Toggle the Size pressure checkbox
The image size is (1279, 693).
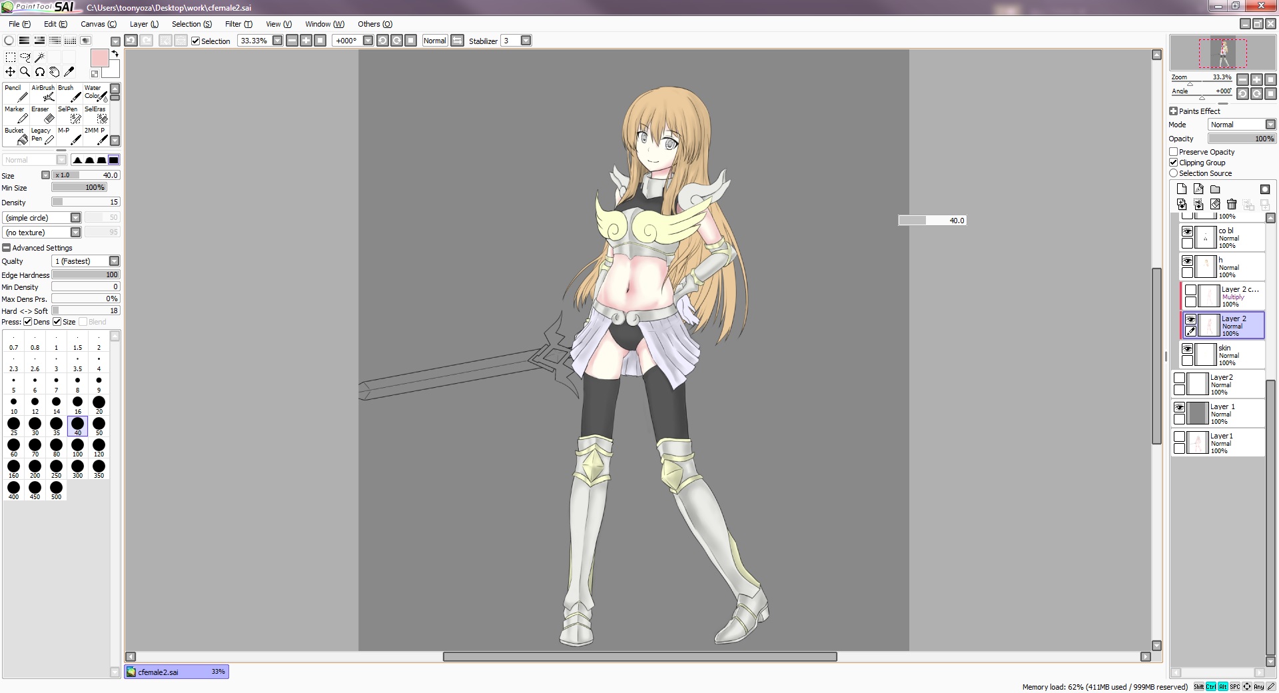coord(57,322)
